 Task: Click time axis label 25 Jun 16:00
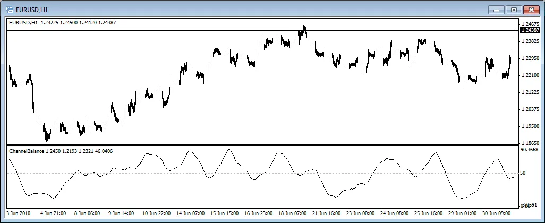[x=429, y=213]
